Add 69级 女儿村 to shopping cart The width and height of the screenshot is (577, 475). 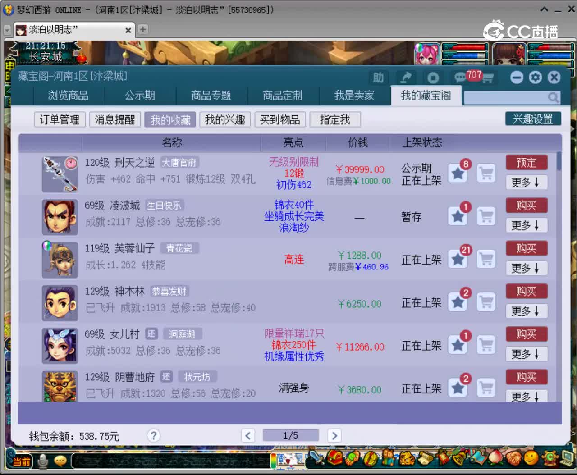[486, 345]
